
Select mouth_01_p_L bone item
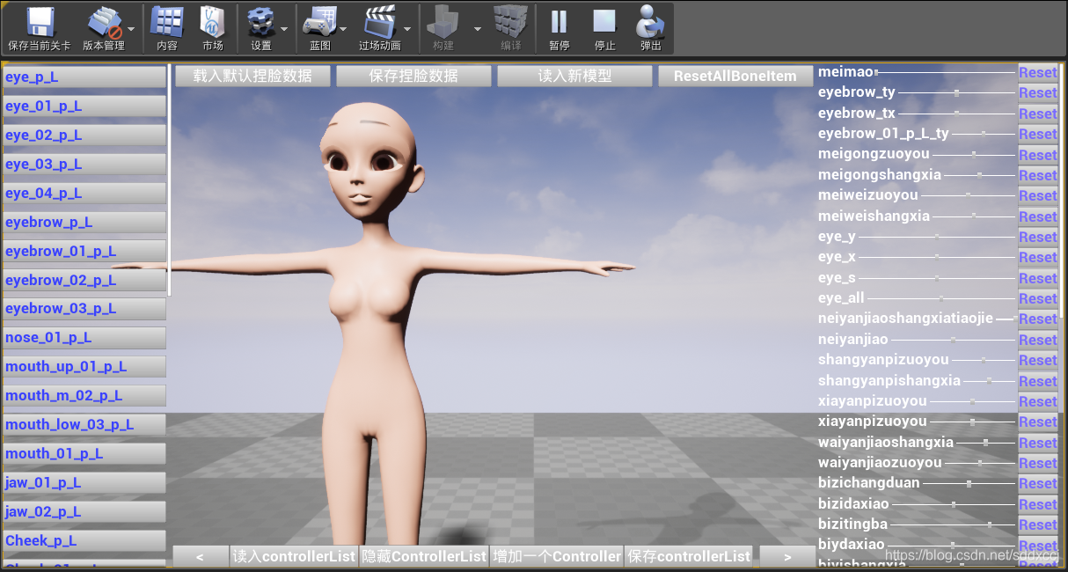point(84,454)
